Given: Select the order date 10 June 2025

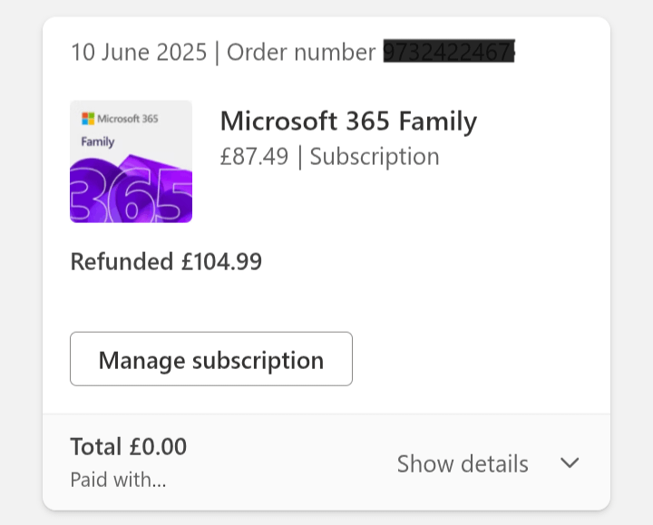Looking at the screenshot, I should [139, 52].
